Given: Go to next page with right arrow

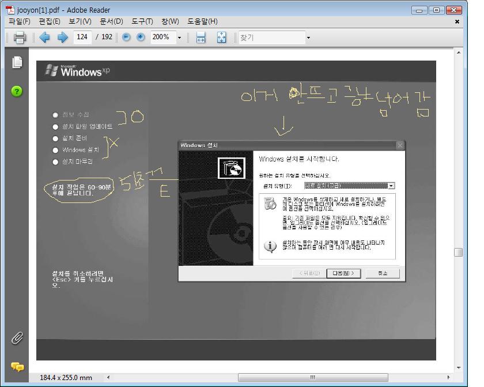Looking at the screenshot, I should coord(63,37).
